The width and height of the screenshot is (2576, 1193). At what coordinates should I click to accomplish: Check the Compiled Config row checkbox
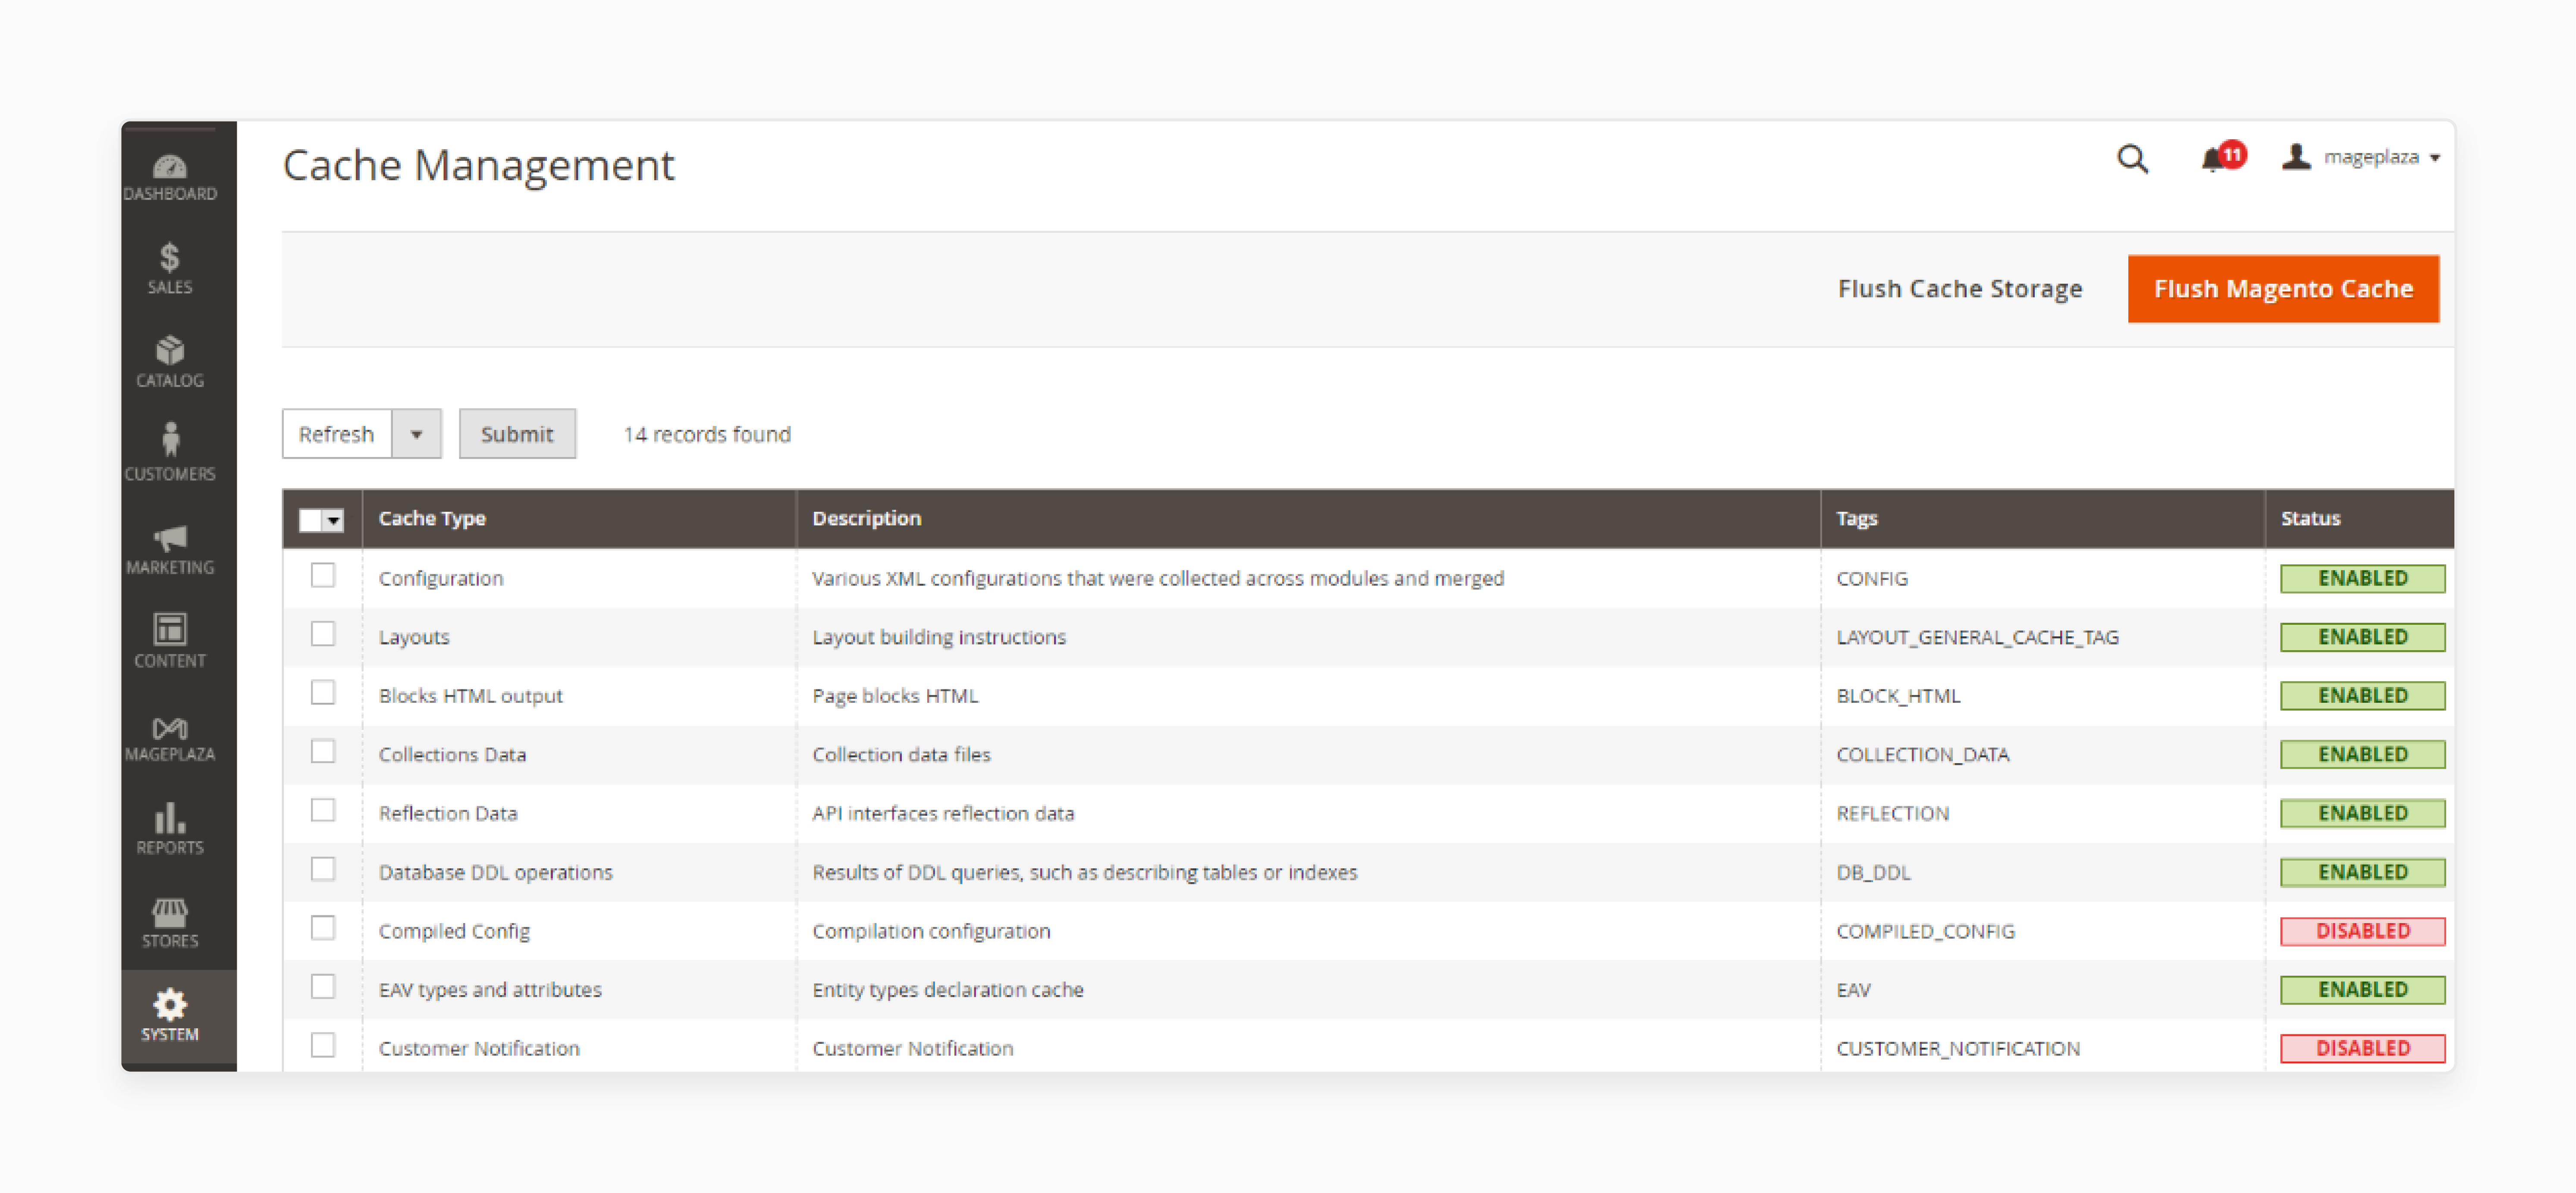pos(323,928)
